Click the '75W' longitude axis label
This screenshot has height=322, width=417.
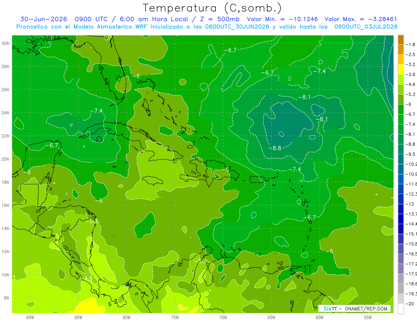[x=175, y=317]
